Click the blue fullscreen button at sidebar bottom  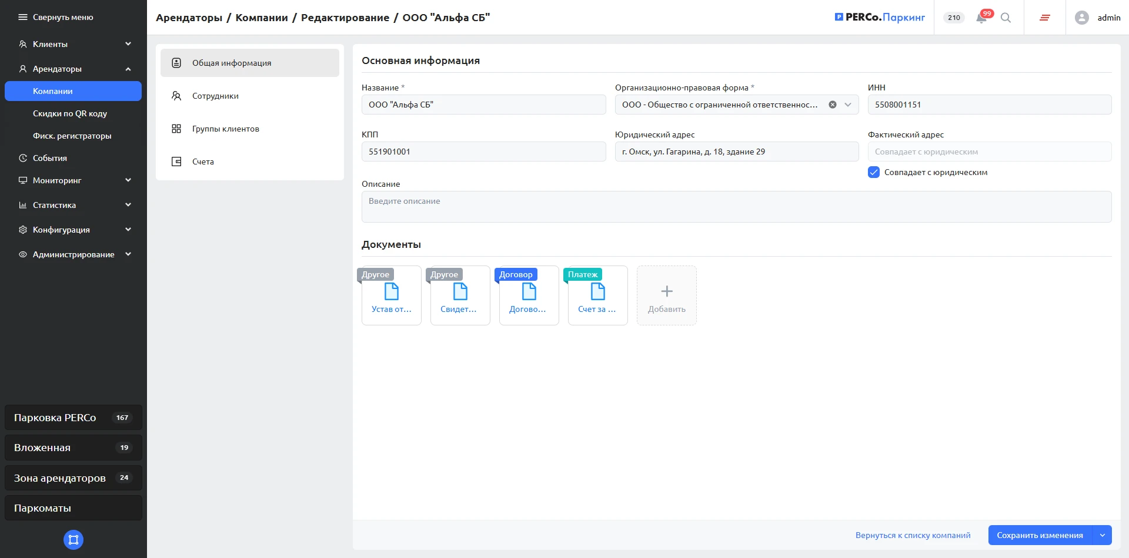click(x=74, y=540)
